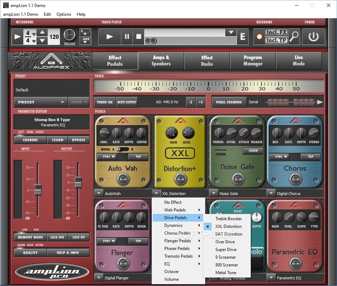Viewport: 337px width, 286px height.
Task: Click the Bypass button
Action: [79, 140]
